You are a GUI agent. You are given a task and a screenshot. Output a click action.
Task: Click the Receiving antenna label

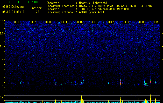pyautogui.click(x=60, y=12)
